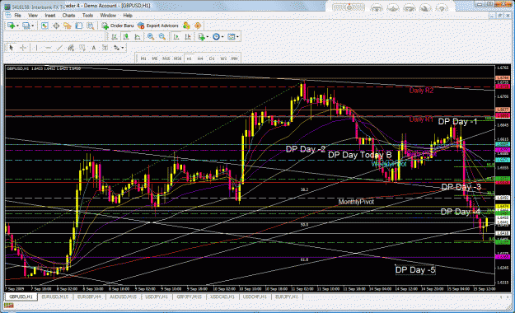Expand the new chart dropdown arrow
This screenshot has width=515, height=313.
(17, 26)
